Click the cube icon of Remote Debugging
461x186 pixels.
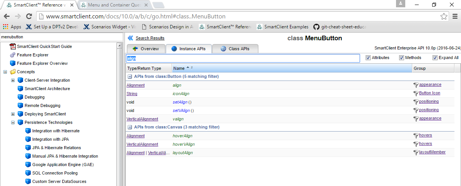20,105
